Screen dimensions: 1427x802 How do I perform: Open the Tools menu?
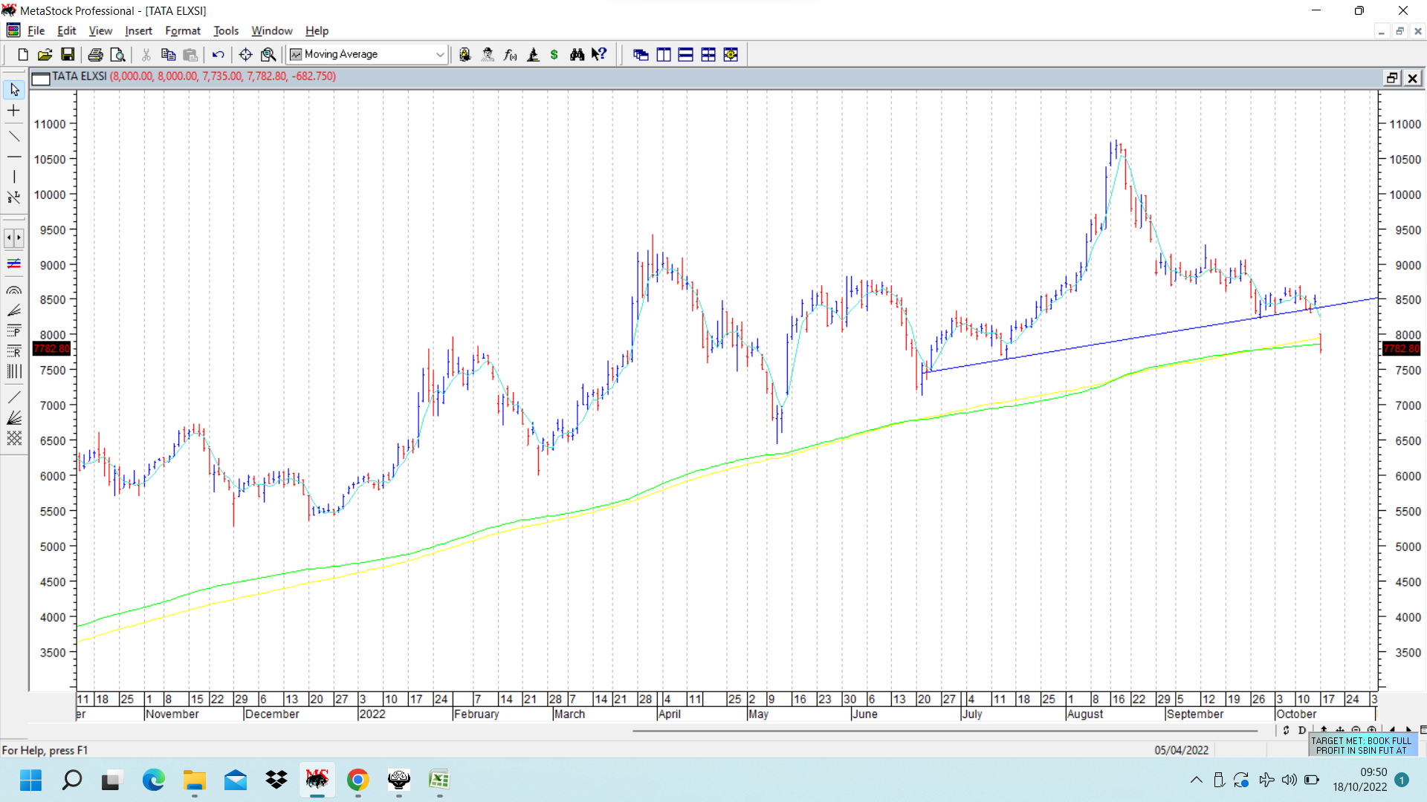[225, 30]
